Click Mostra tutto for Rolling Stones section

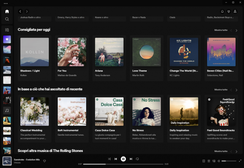pos(221,151)
